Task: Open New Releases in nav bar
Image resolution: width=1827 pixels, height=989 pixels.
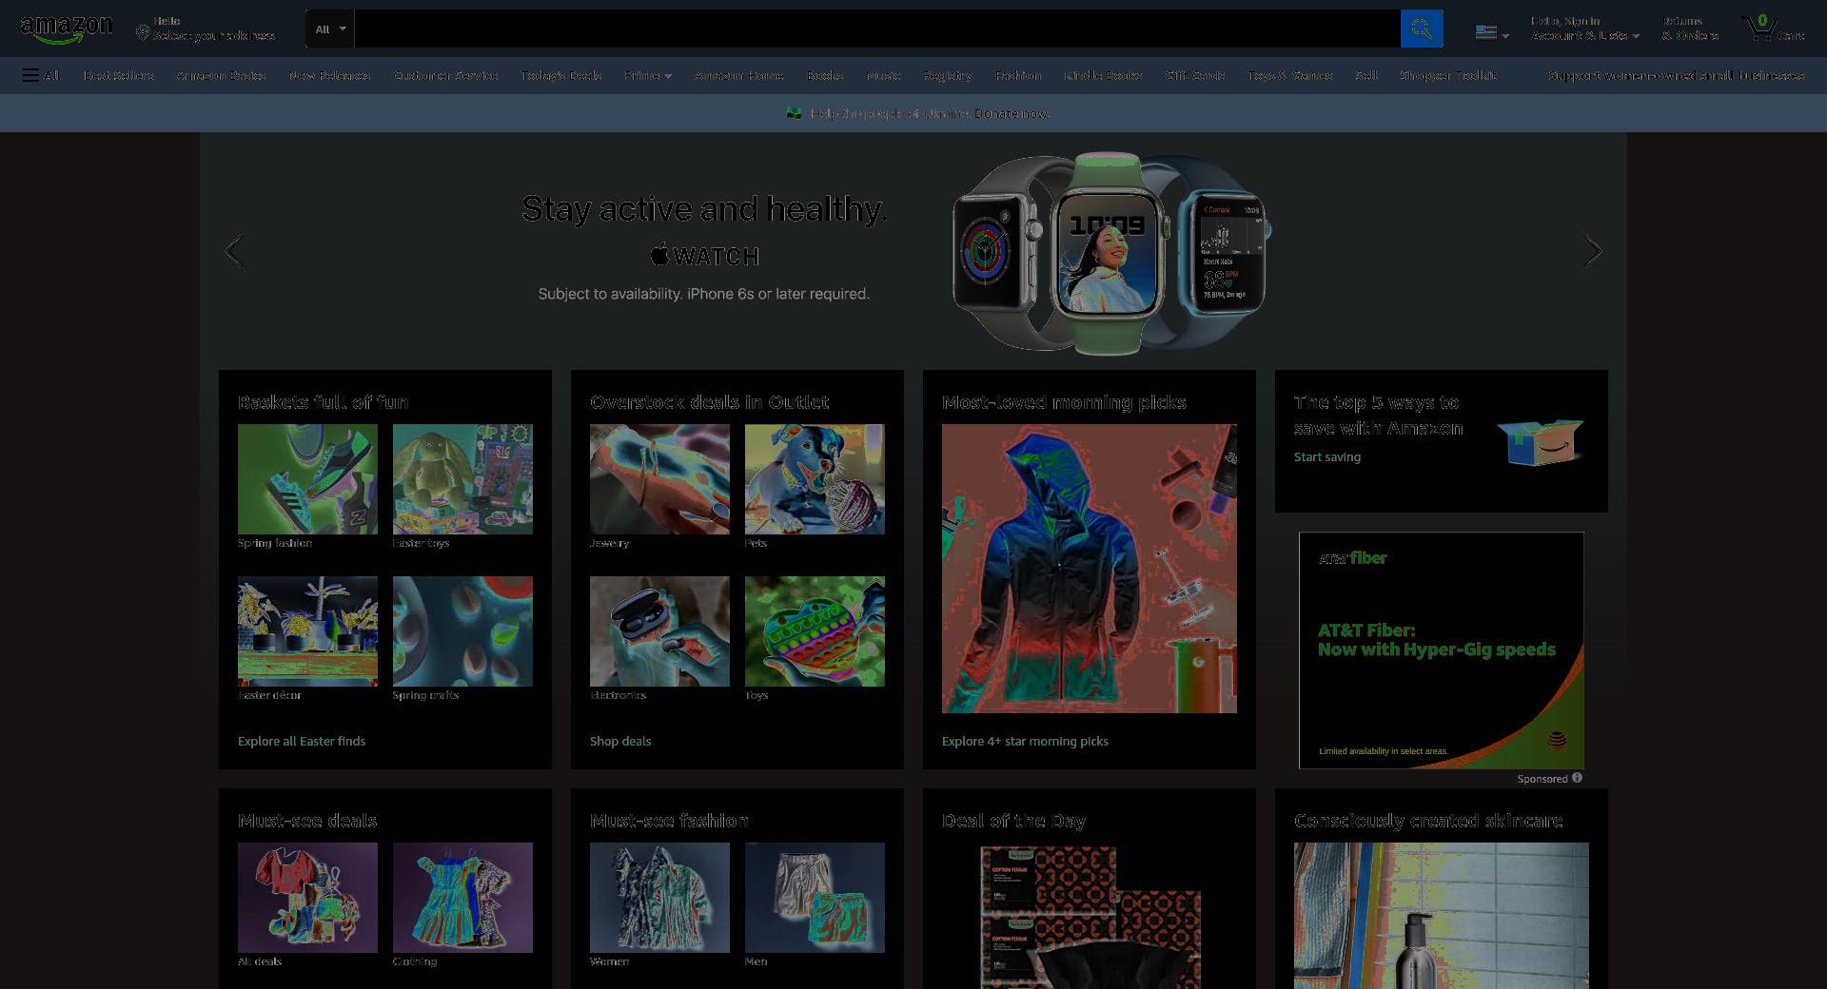Action: [x=329, y=75]
